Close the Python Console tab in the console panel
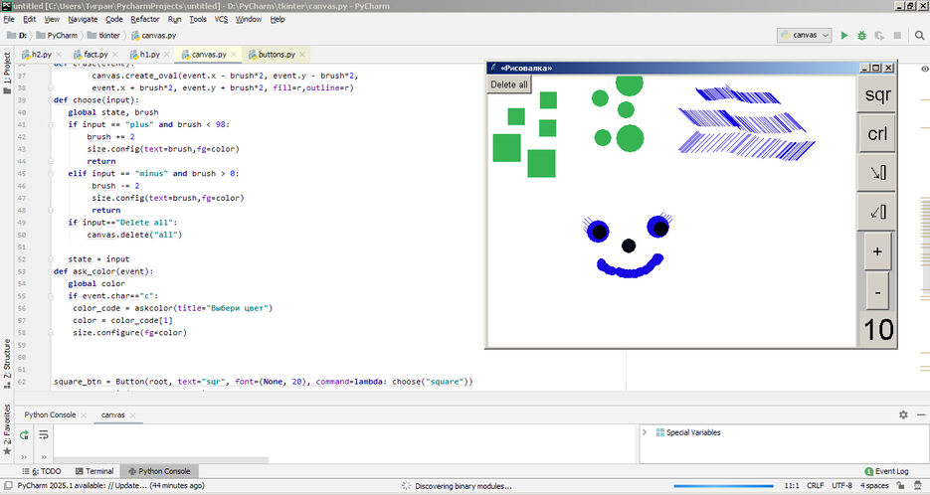This screenshot has height=495, width=930. pos(83,415)
